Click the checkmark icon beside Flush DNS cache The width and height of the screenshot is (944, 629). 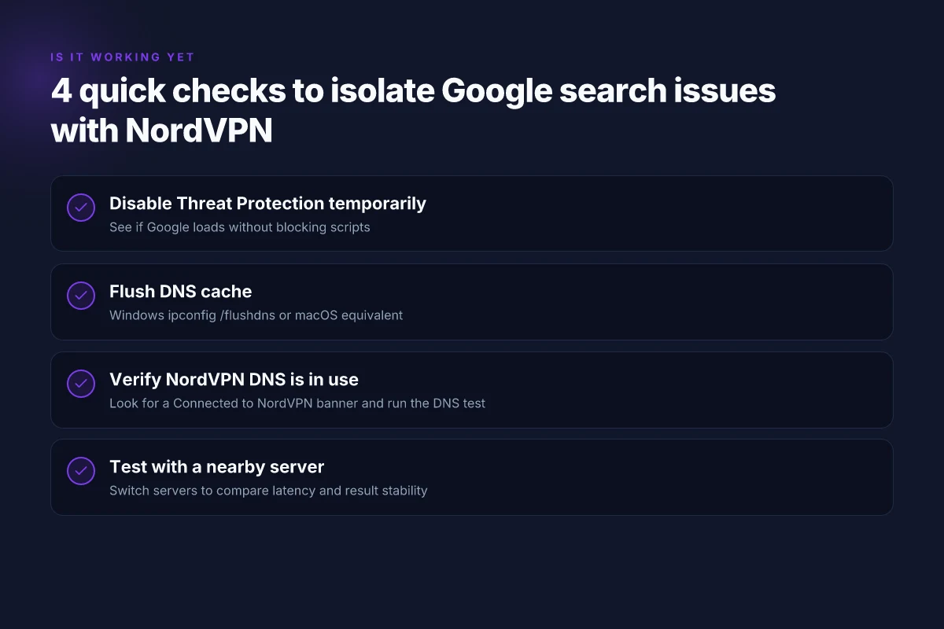[81, 296]
